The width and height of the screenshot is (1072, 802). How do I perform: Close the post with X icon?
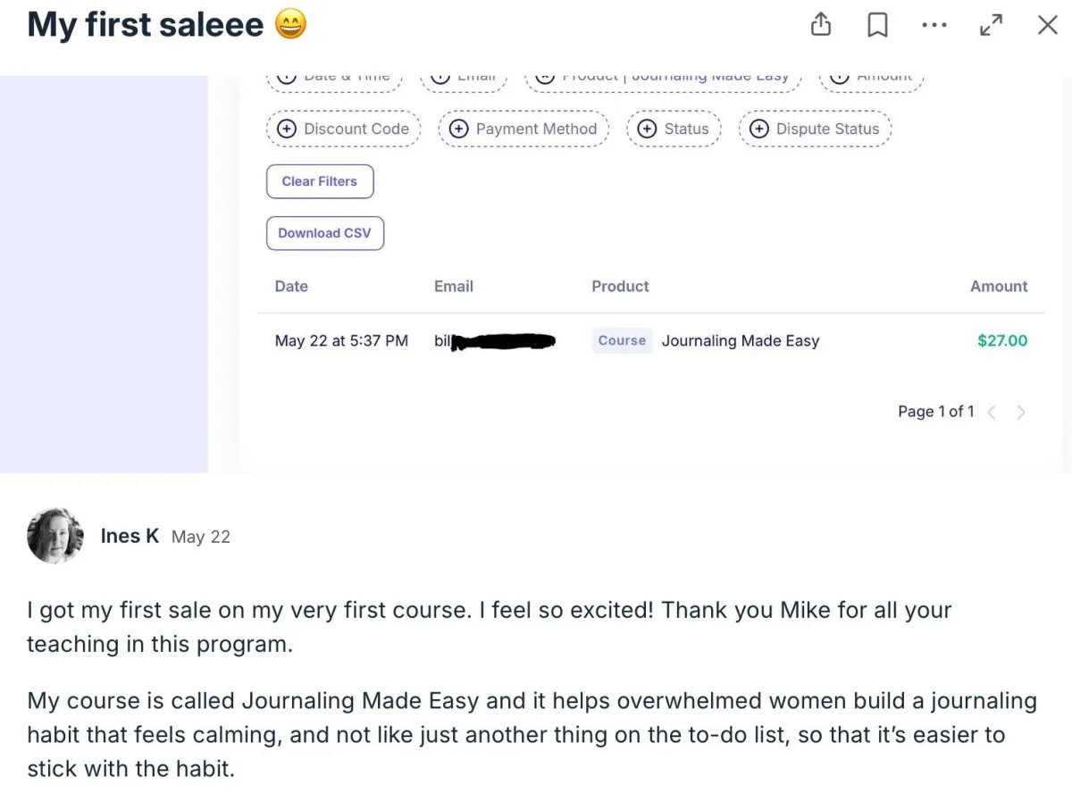1047,25
